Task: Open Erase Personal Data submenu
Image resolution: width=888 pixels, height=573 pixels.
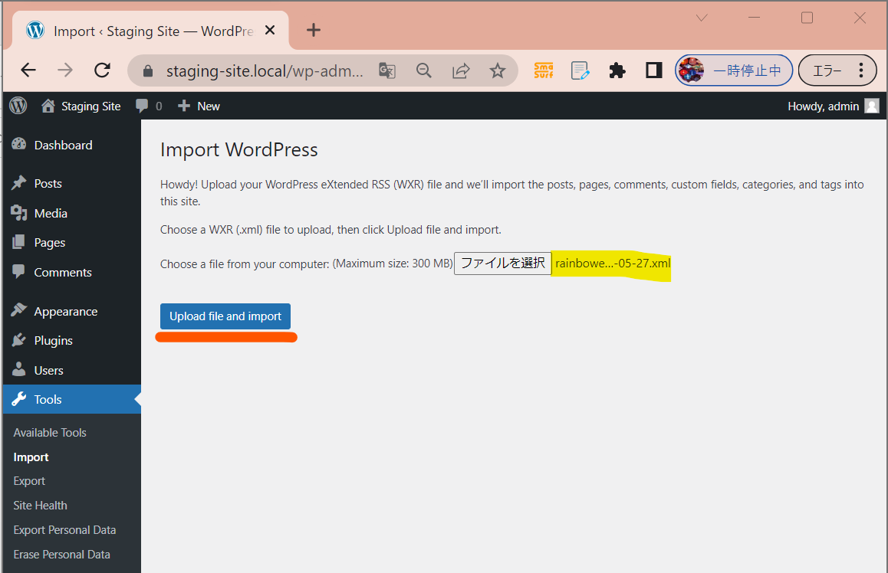Action: [x=61, y=555]
